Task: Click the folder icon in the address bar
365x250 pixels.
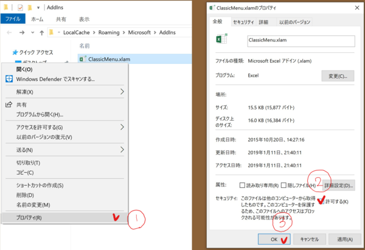Action: [x=52, y=32]
